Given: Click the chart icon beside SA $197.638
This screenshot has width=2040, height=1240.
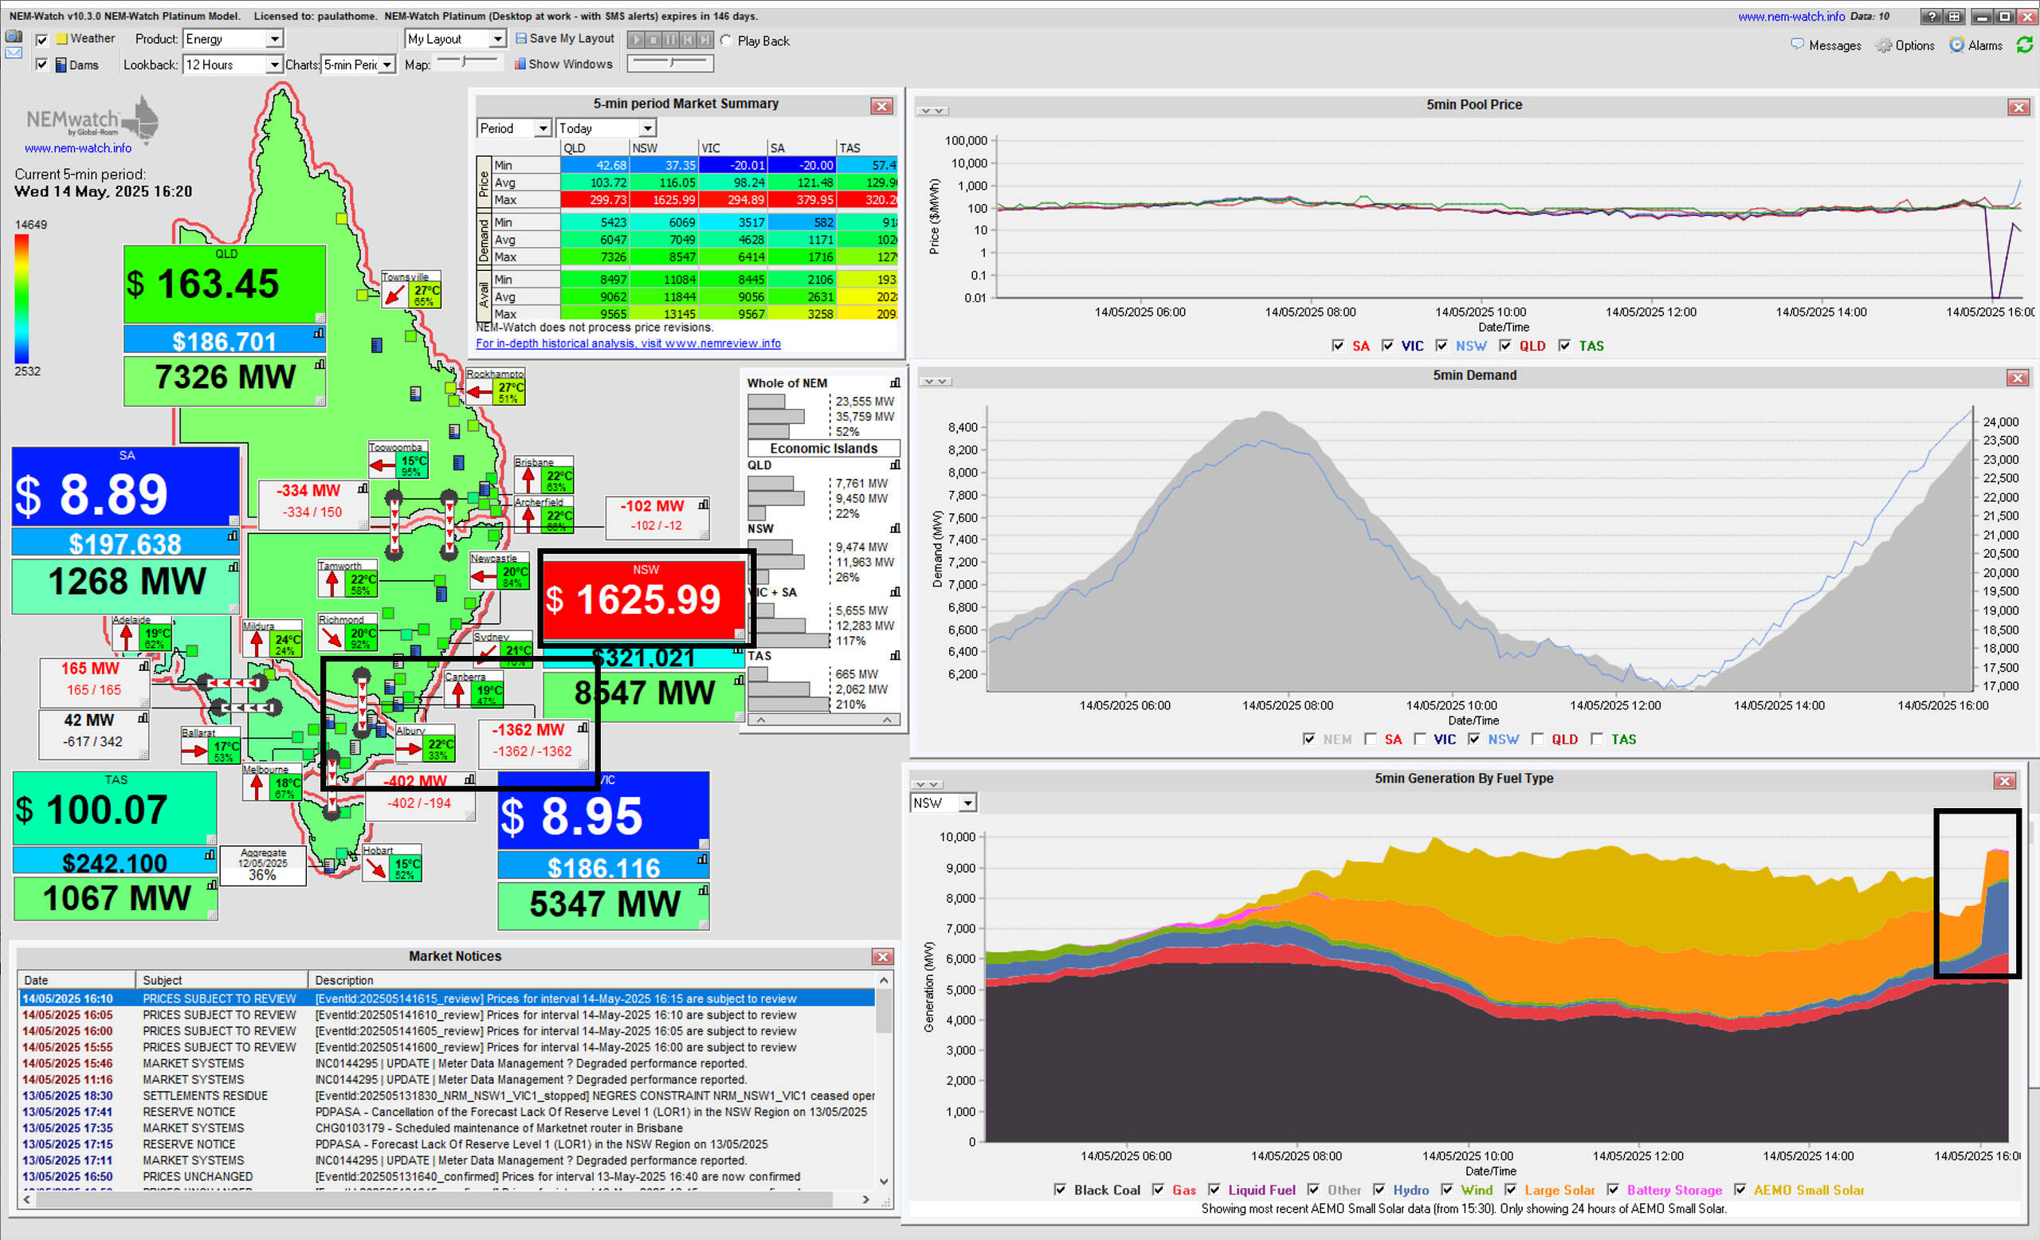Looking at the screenshot, I should pyautogui.click(x=233, y=536).
